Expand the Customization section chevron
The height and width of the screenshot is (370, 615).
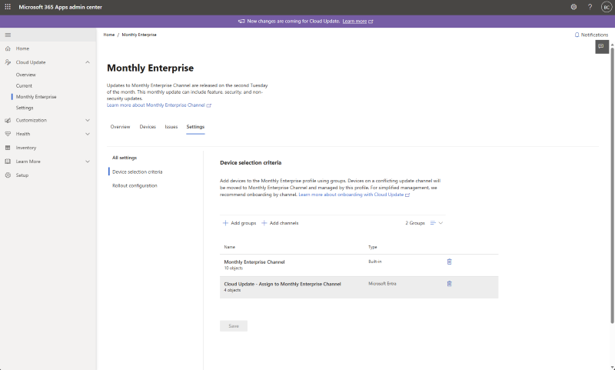(x=88, y=121)
